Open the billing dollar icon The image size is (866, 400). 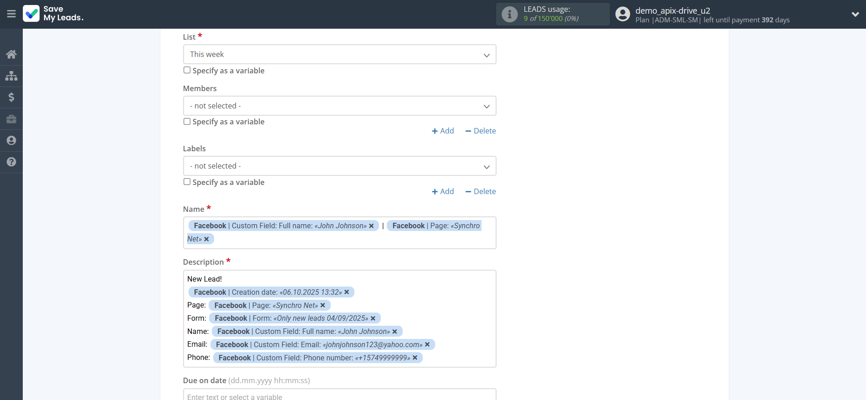click(x=11, y=97)
